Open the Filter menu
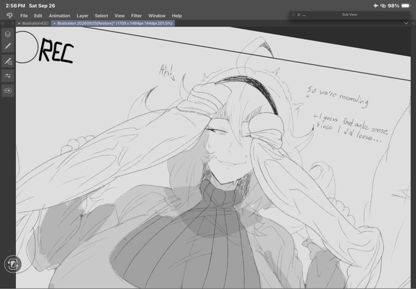The width and height of the screenshot is (416, 289). (136, 16)
